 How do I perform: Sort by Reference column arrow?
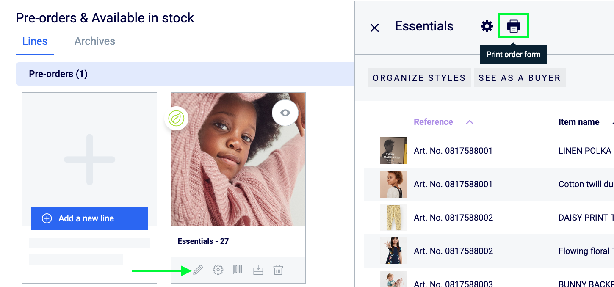tap(469, 122)
